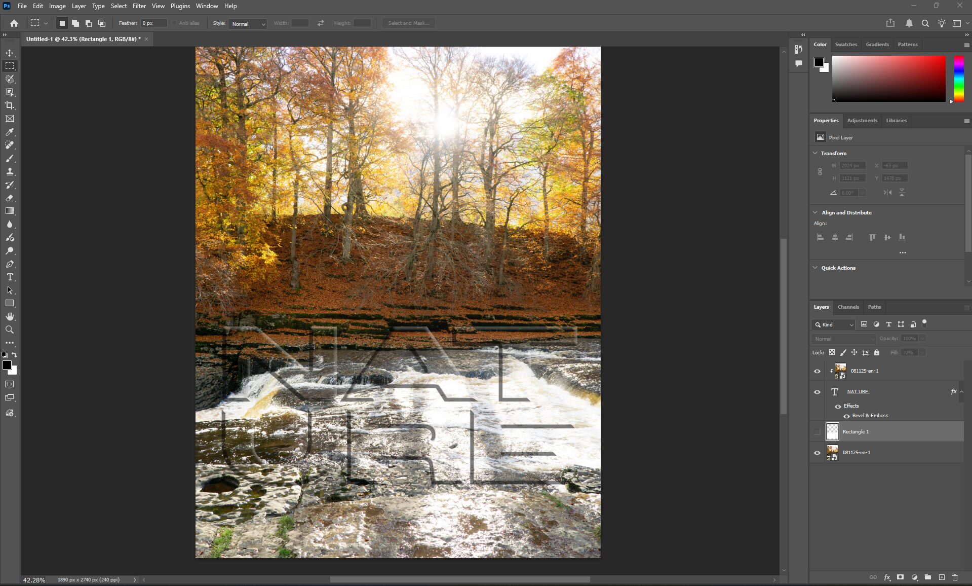This screenshot has height=586, width=972.
Task: Select the Move tool
Action: point(10,53)
